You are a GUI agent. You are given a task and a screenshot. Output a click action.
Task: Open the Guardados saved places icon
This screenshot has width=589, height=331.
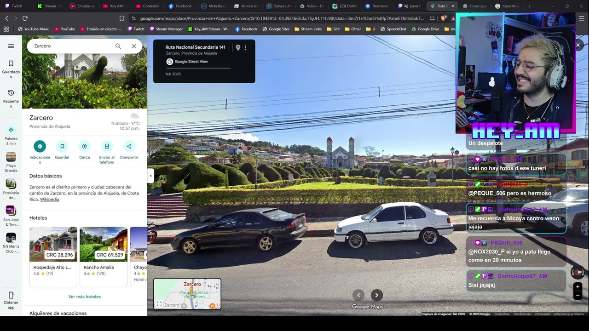click(x=11, y=63)
